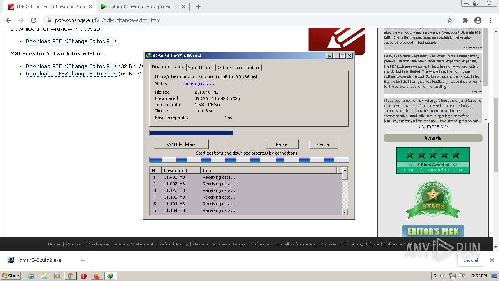The image size is (499, 281).
Task: Open Refund Policy footer link
Action: coord(173,244)
